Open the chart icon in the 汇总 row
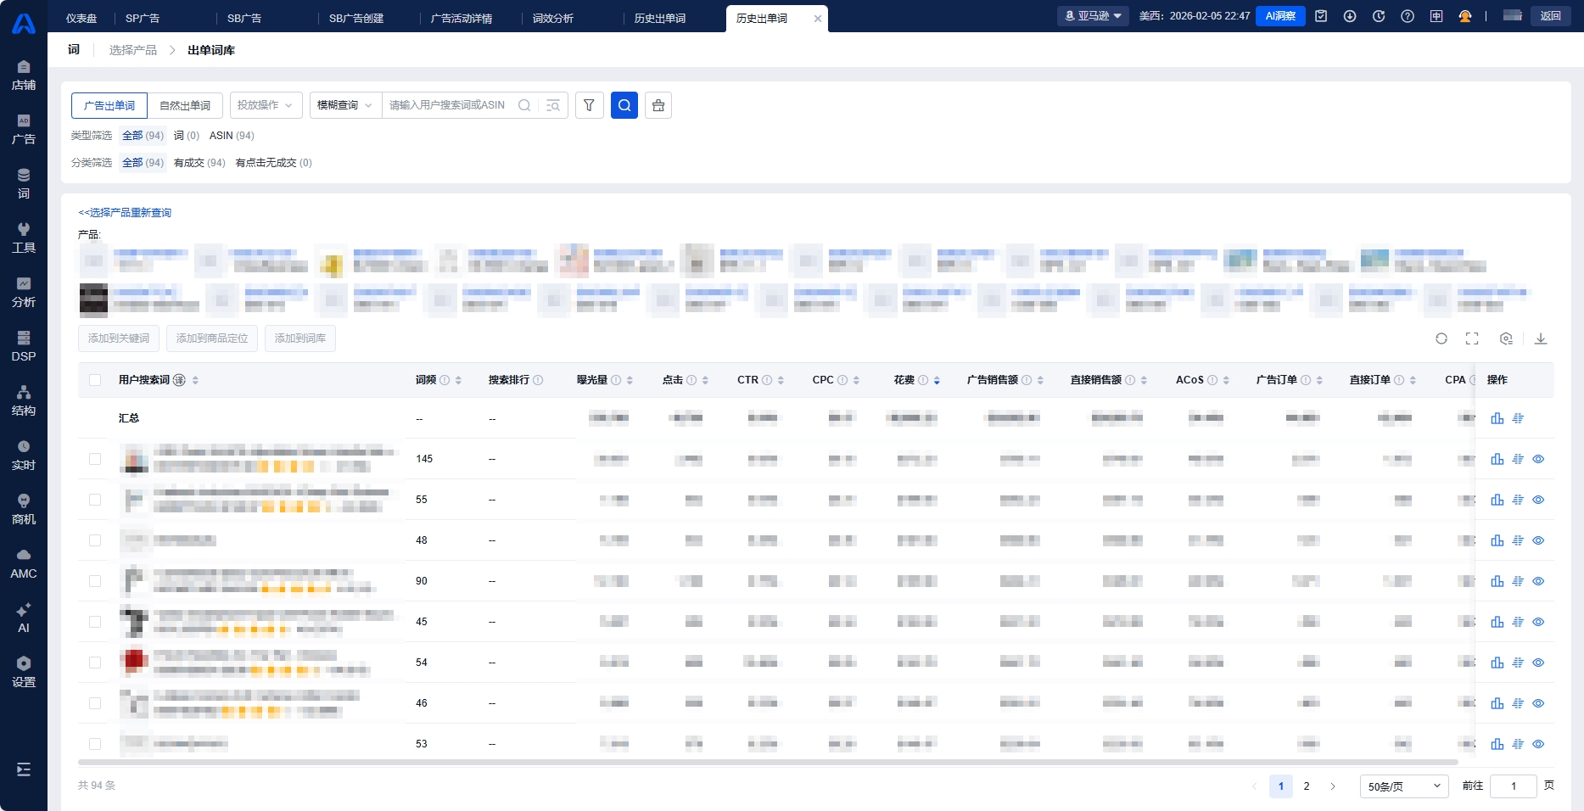Viewport: 1584px width, 811px height. click(1497, 418)
